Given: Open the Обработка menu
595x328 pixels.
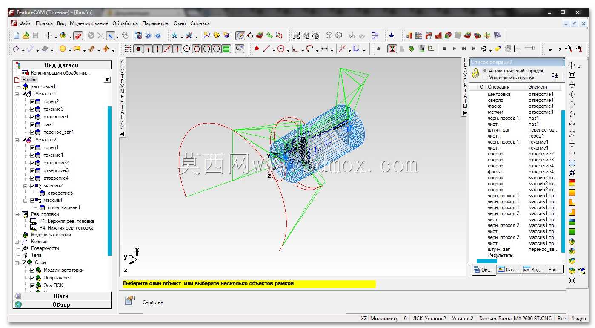Looking at the screenshot, I should point(125,23).
